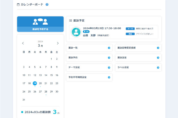Select March 17 in the calendar
This screenshot has height=118, width=178.
pos(24,83)
